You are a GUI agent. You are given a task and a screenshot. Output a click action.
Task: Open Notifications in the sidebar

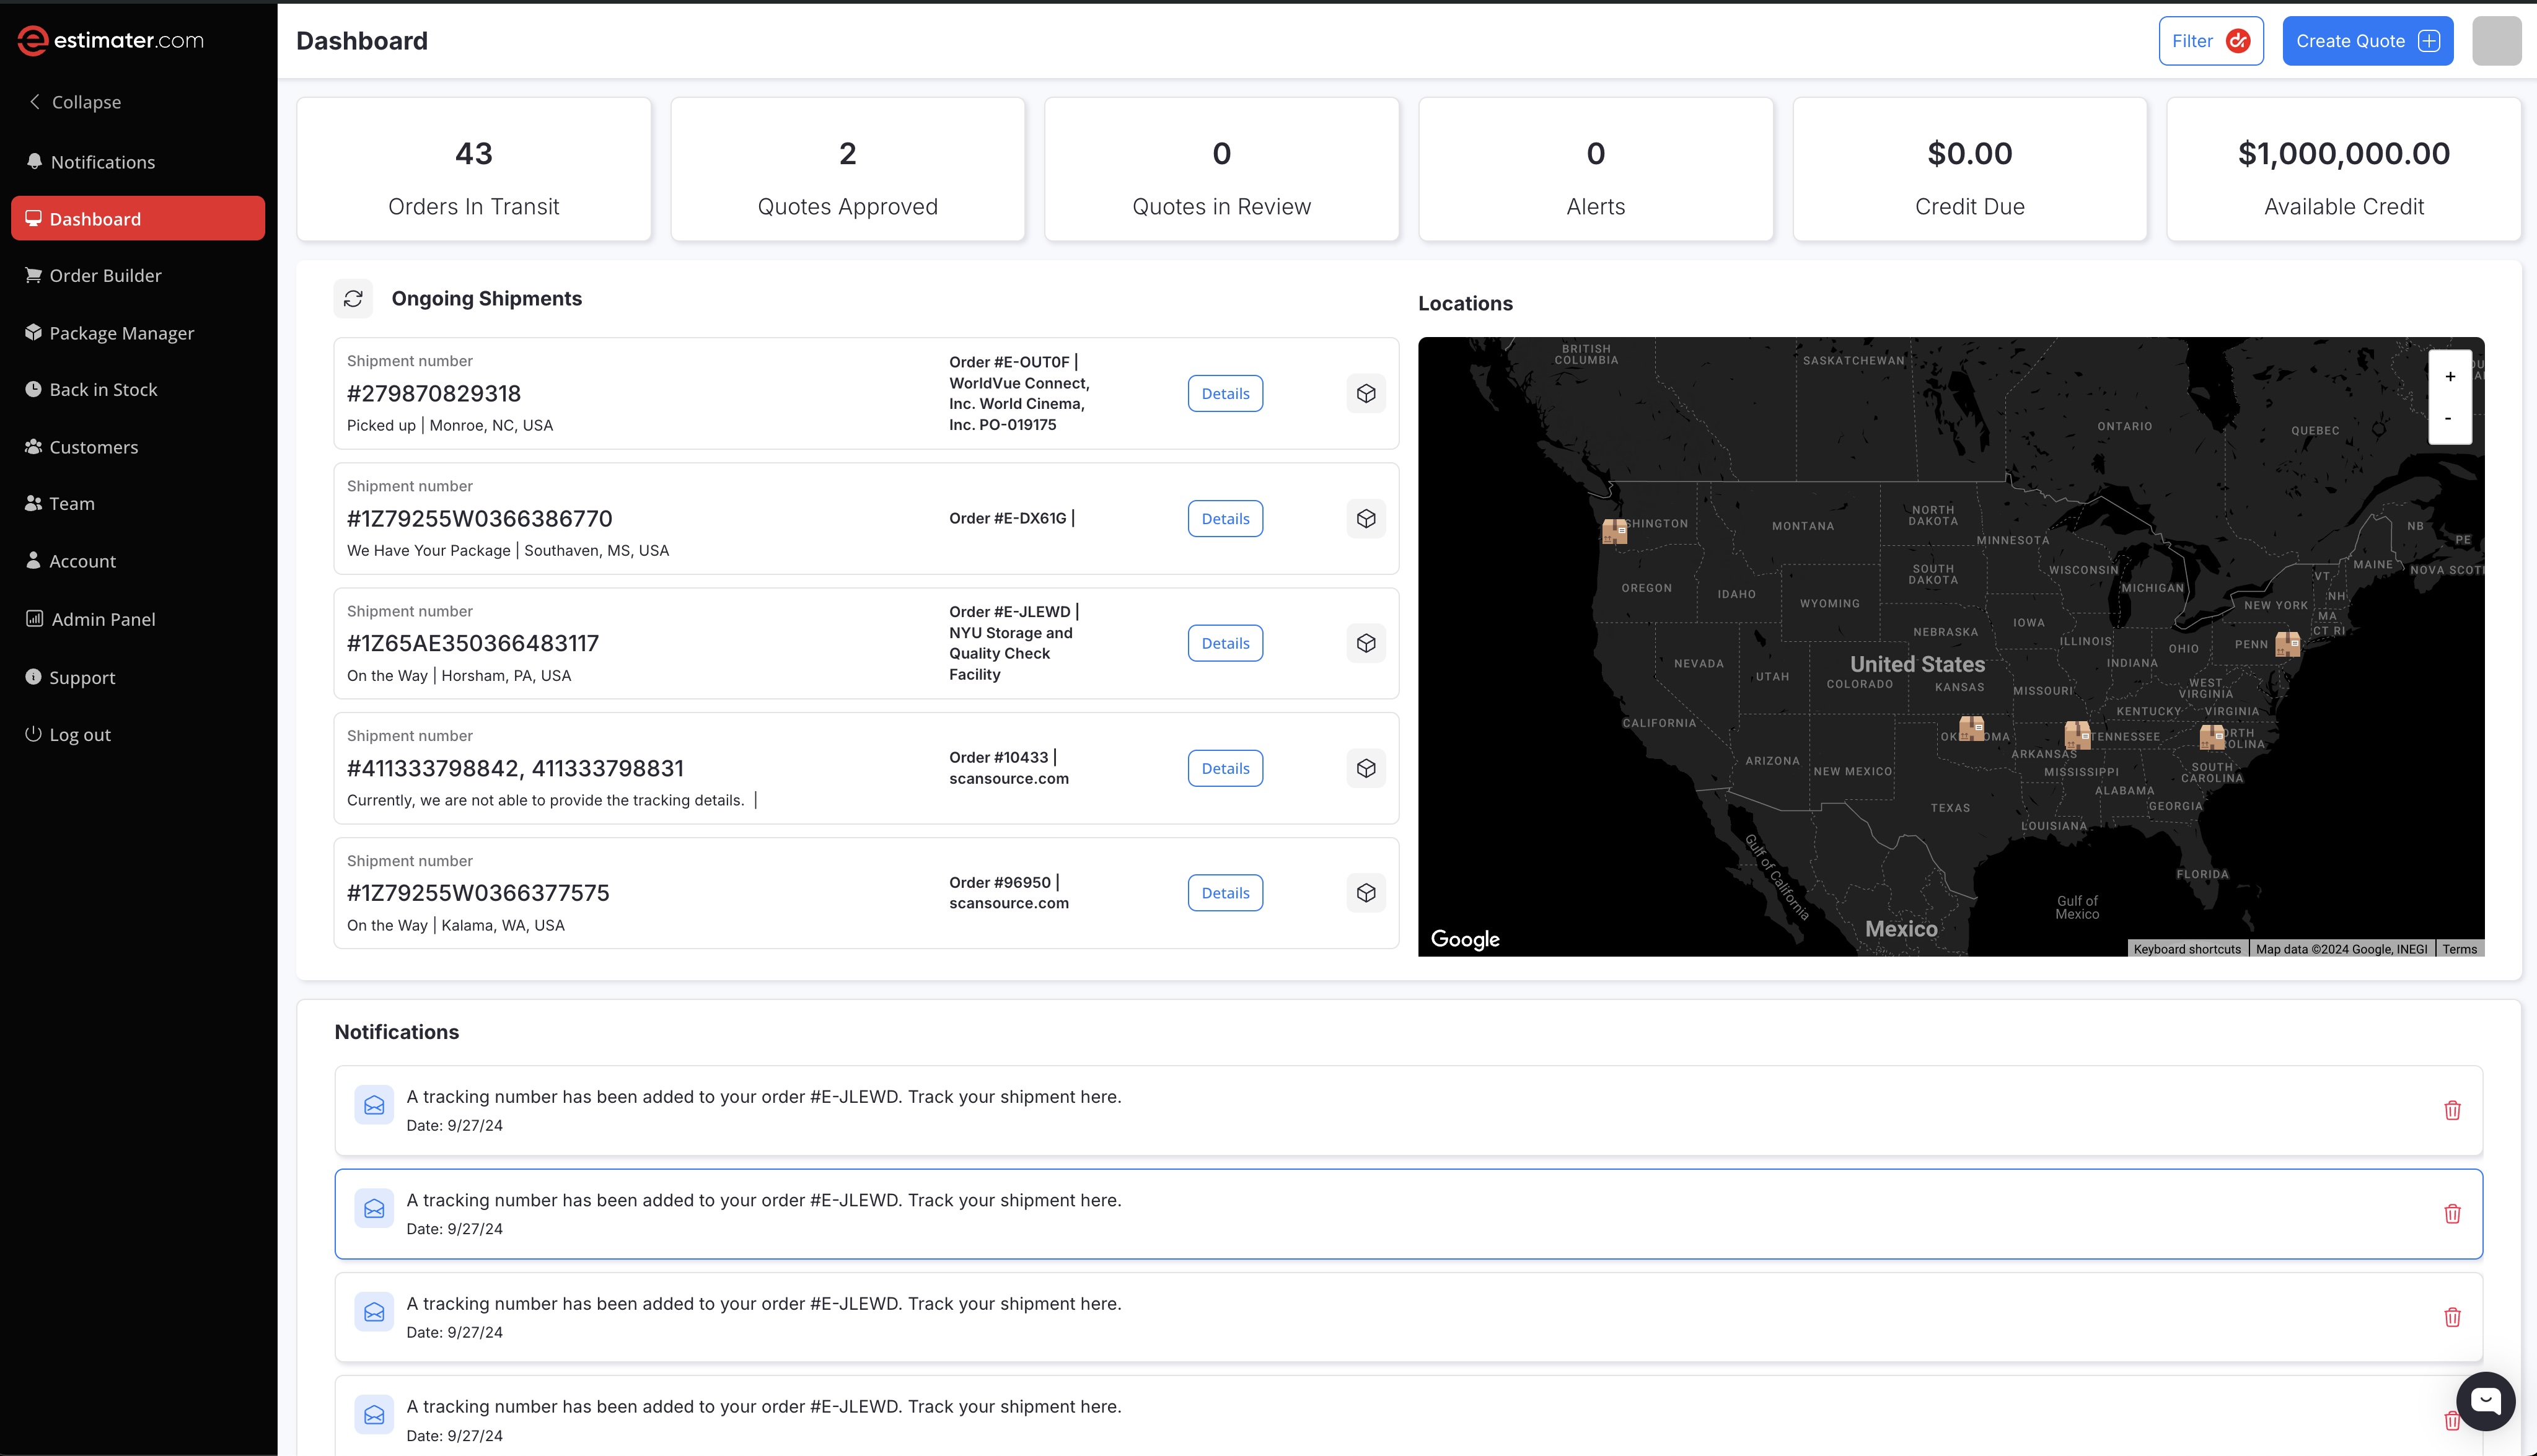91,162
